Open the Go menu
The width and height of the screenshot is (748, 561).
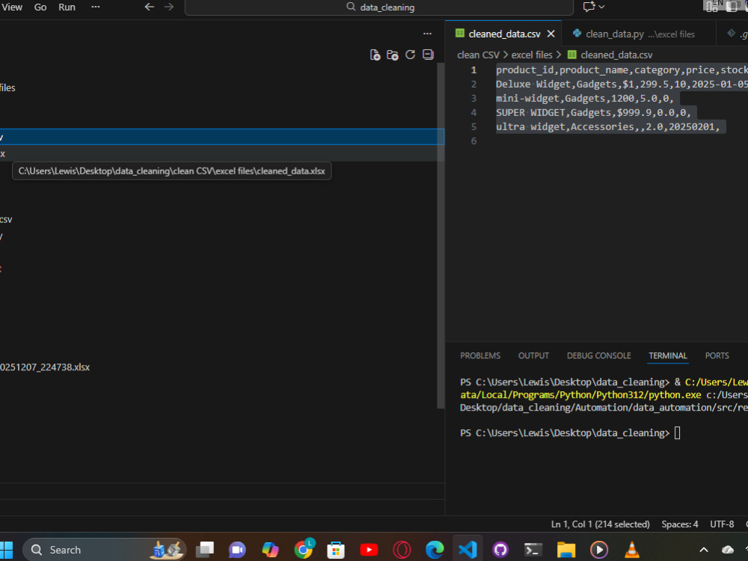[40, 7]
